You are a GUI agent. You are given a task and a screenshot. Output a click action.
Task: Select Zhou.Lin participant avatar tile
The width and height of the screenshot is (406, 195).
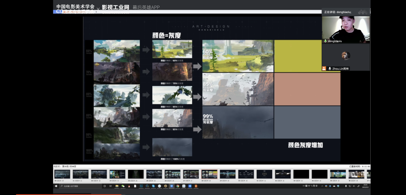[x=346, y=56]
